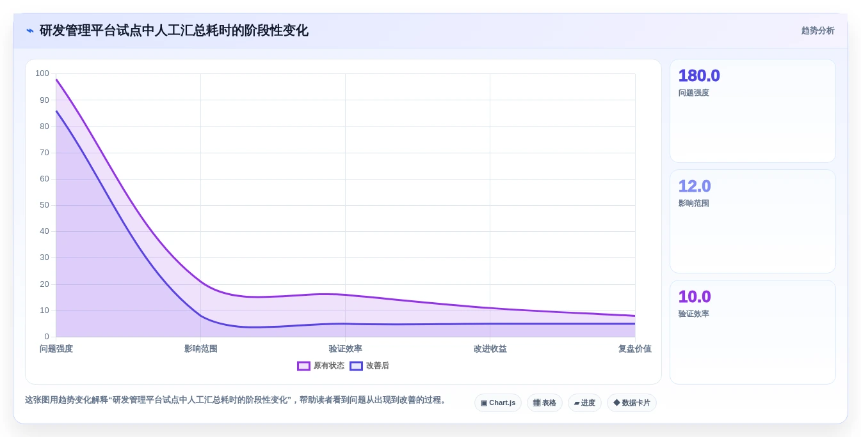Viewport: 861px width, 437px height.
Task: Click the icon in the Chart.js tag
Action: pyautogui.click(x=484, y=403)
